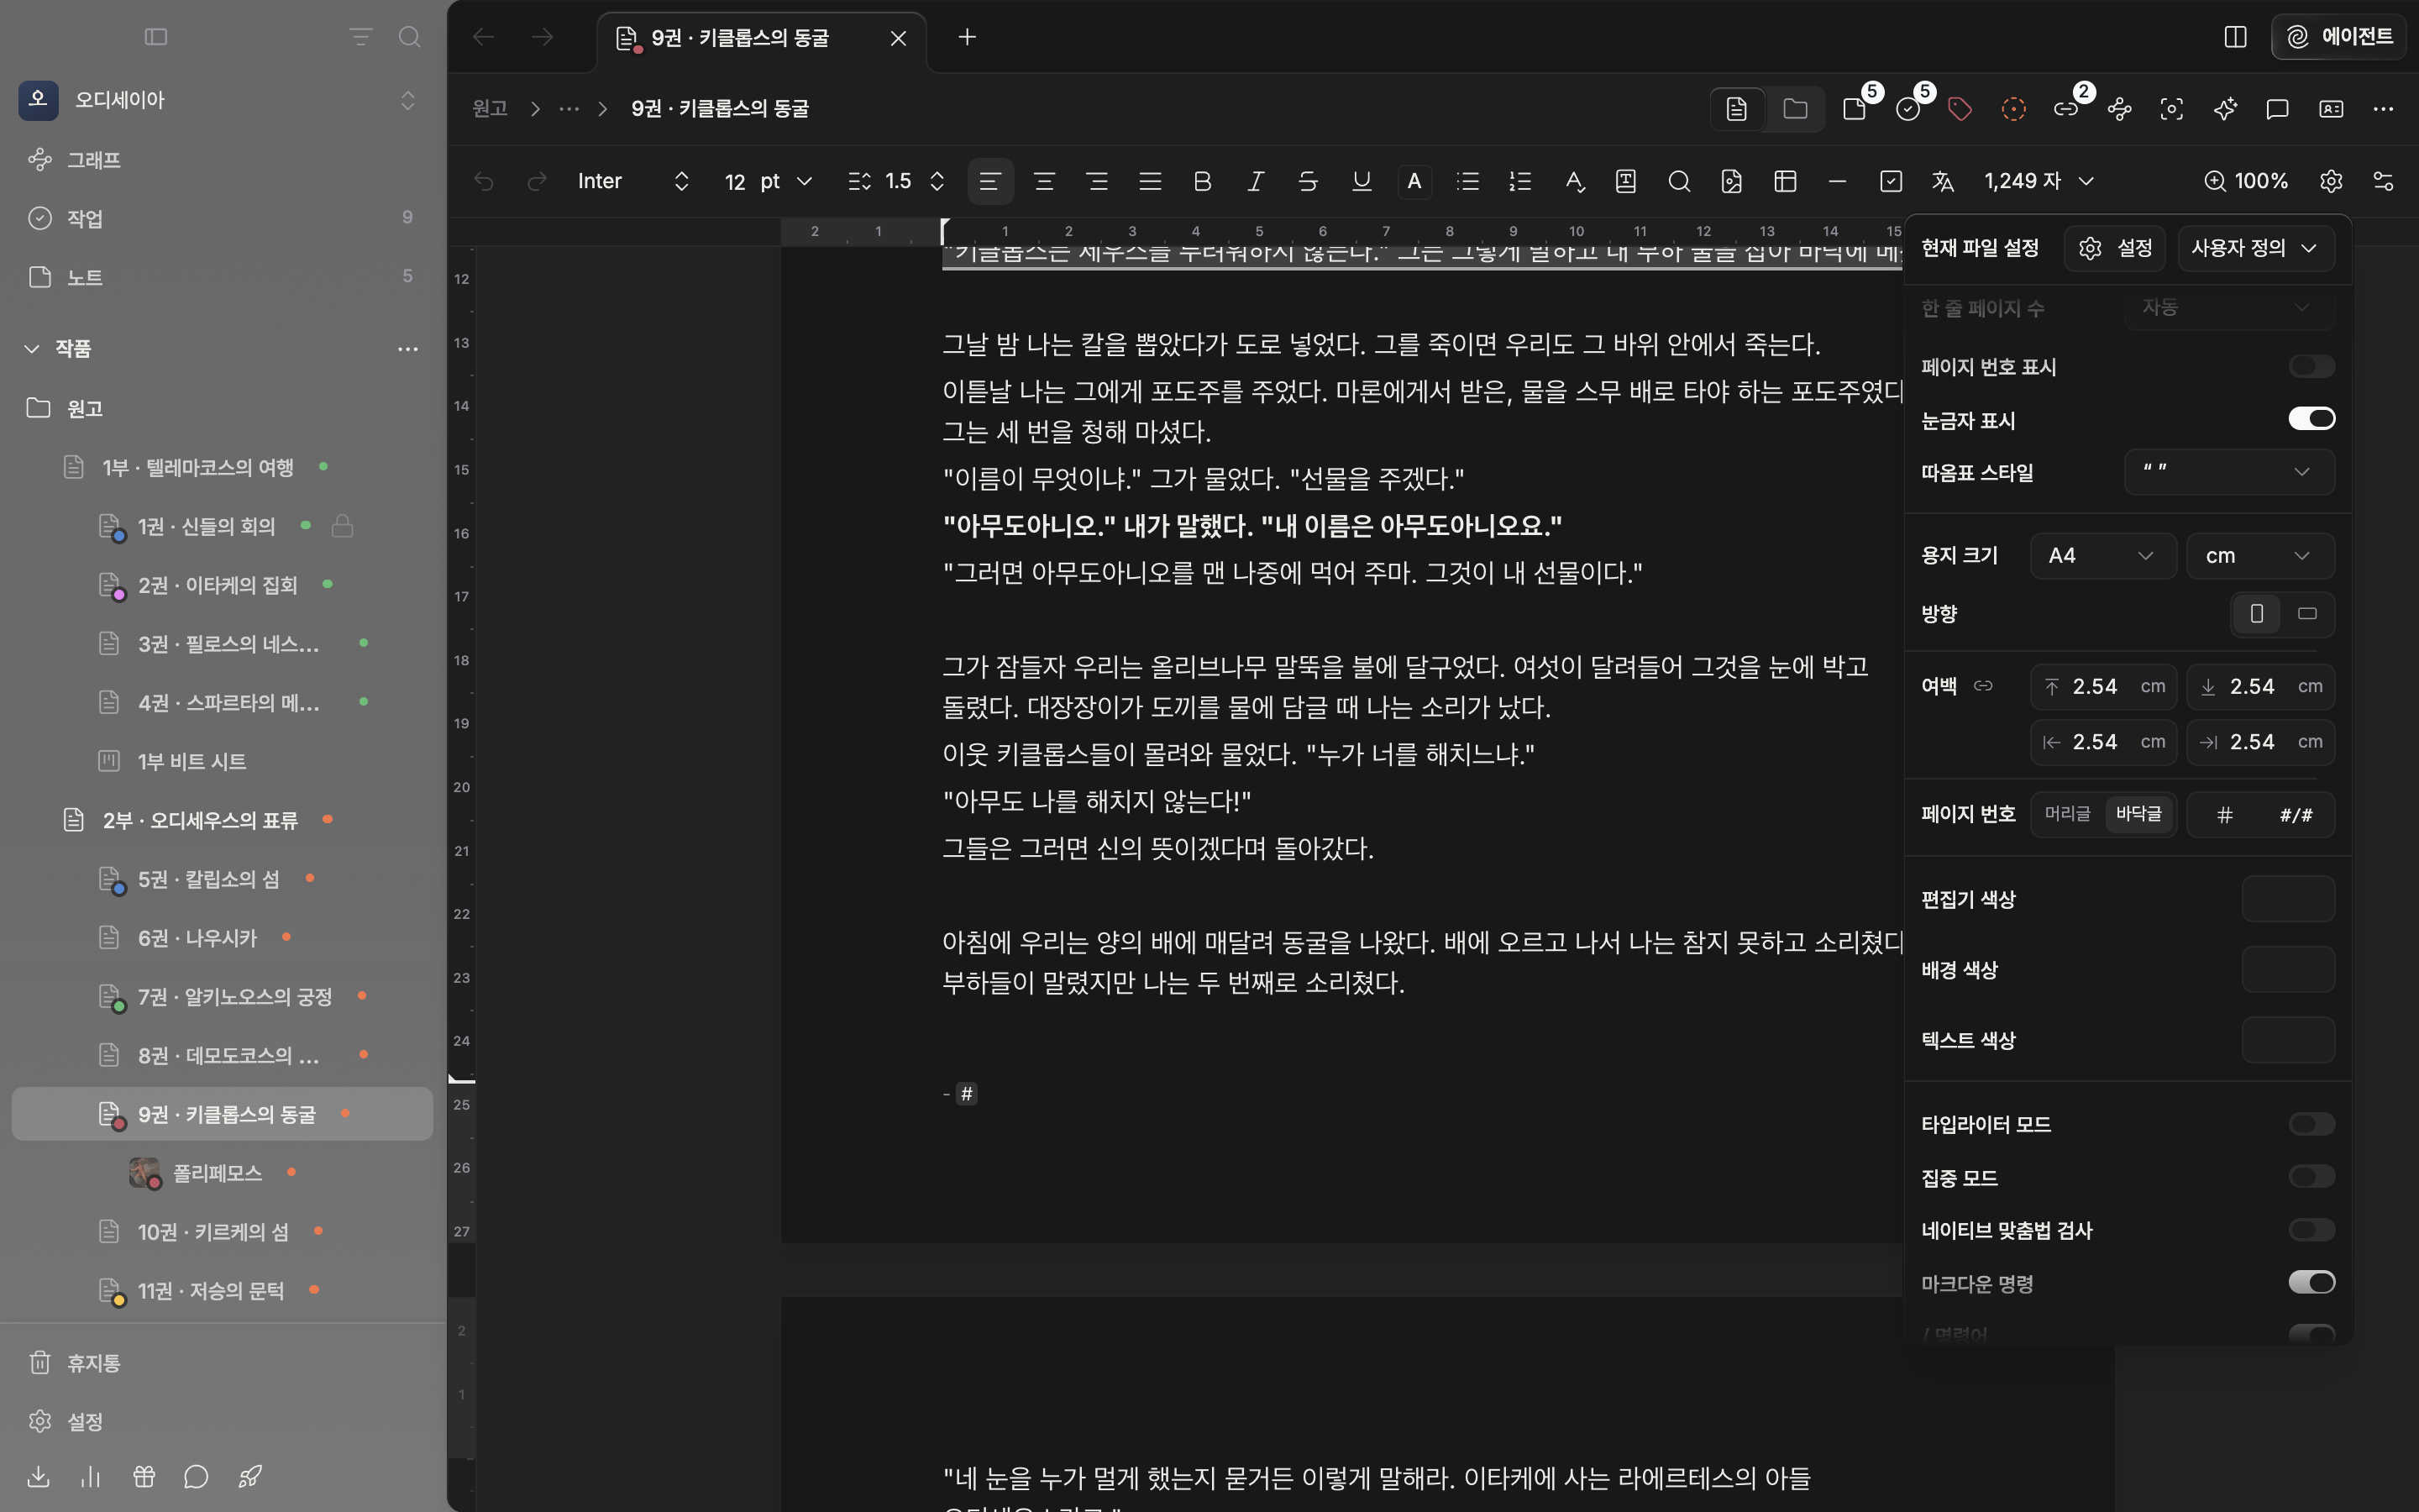Viewport: 2419px width, 1512px height.
Task: Open the A4 paper size dropdown
Action: pos(2103,555)
